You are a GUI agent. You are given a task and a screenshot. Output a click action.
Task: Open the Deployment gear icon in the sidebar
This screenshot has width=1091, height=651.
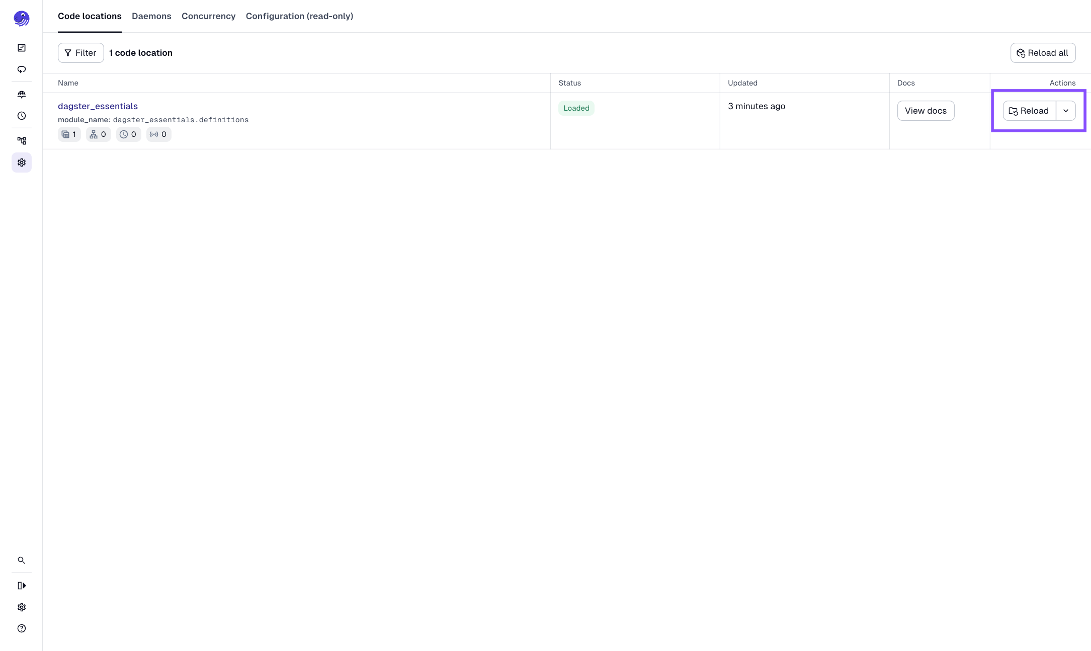21,162
